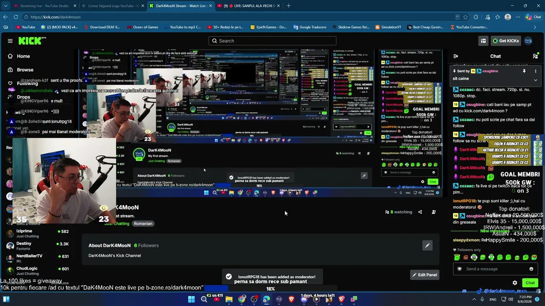Open Destiny recommended channel
This screenshot has height=306, width=545.
pyautogui.click(x=37, y=246)
